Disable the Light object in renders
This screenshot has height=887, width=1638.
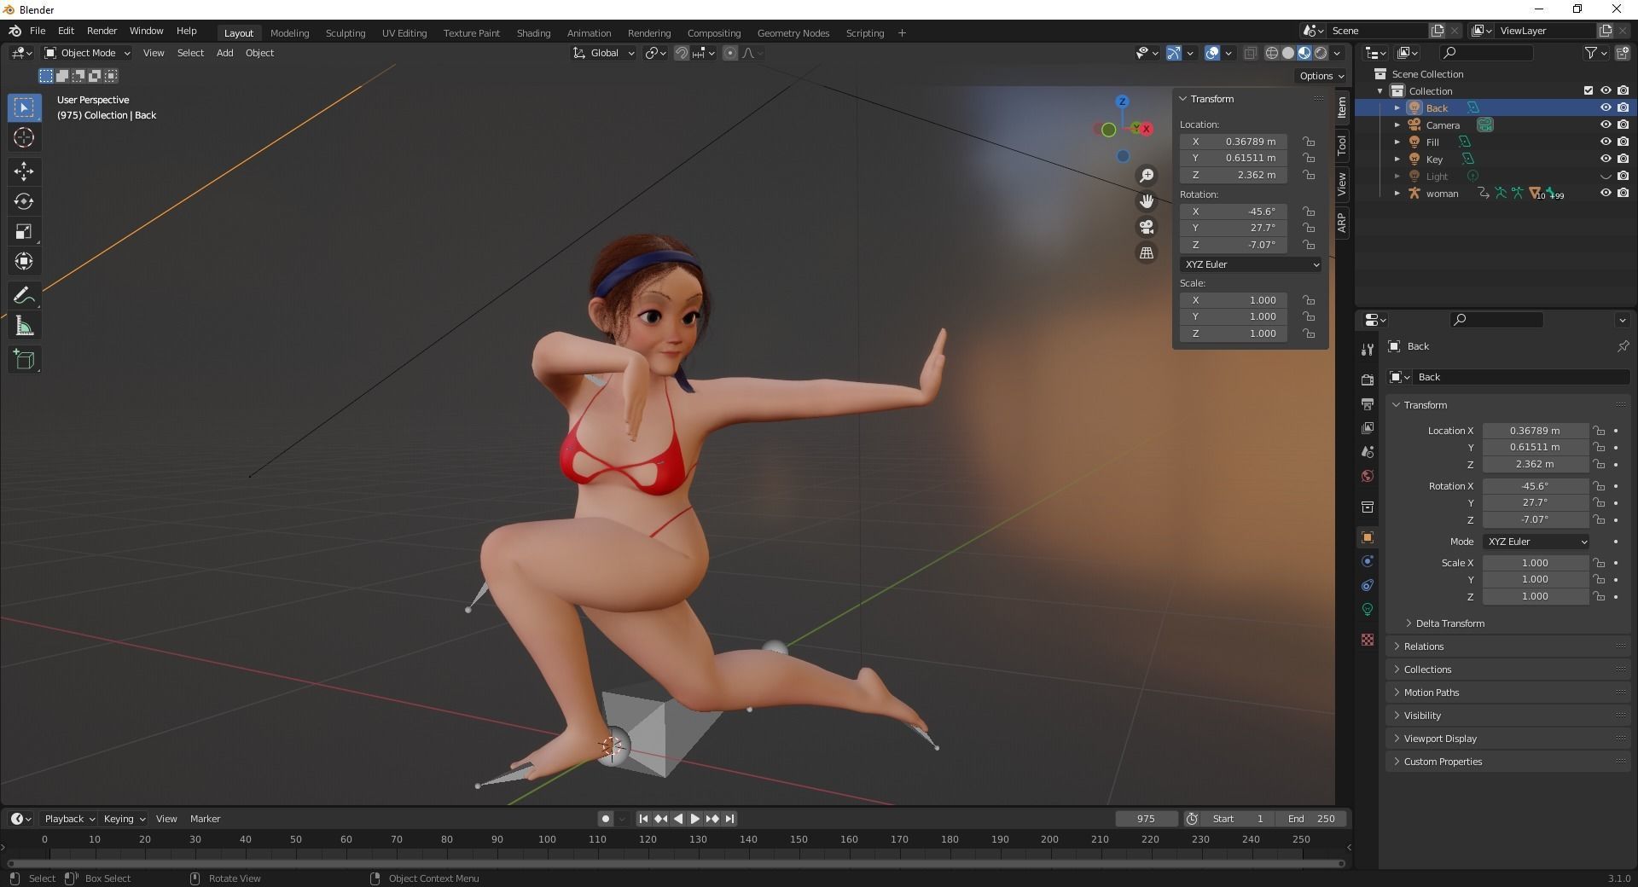1623,176
